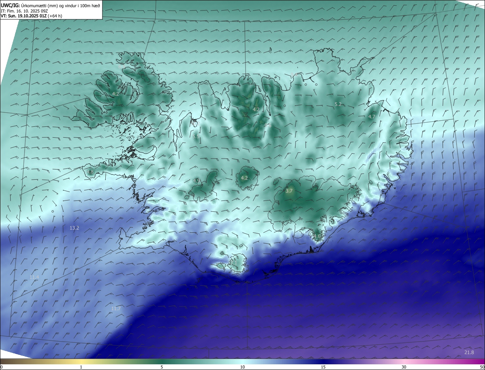Click the 15 tick on the color scale
This screenshot has height=370, width=485.
[323, 367]
